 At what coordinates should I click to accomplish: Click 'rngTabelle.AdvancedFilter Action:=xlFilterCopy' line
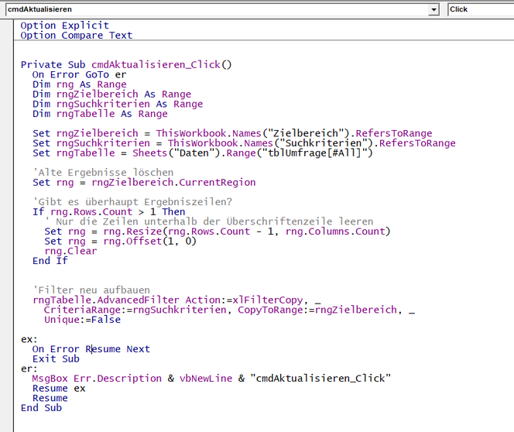pos(176,300)
